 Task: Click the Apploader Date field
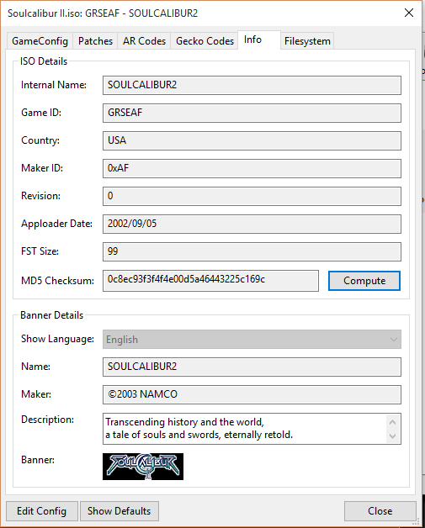(x=252, y=224)
